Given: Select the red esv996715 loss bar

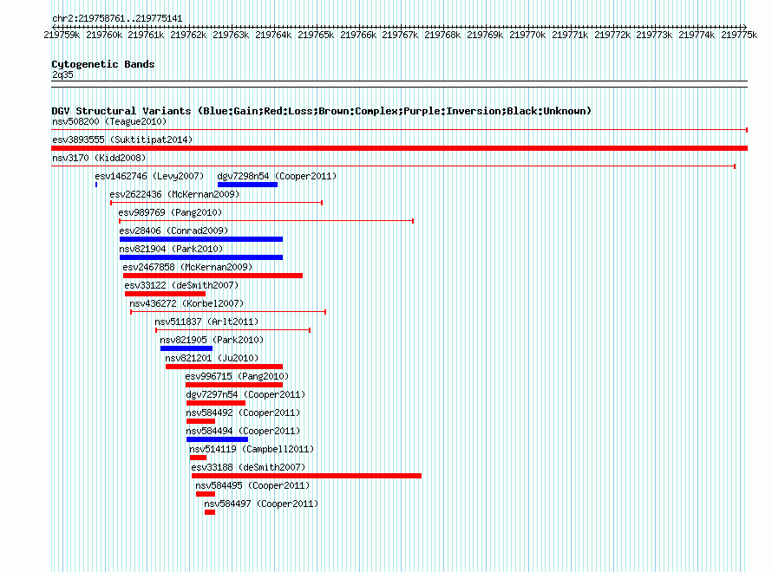Looking at the screenshot, I should [x=234, y=385].
